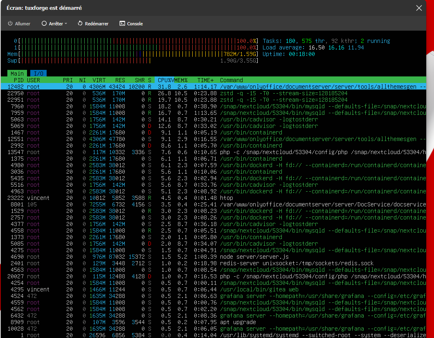Select grafana server process PID 4524
The image size is (434, 338).
pyautogui.click(x=214, y=296)
